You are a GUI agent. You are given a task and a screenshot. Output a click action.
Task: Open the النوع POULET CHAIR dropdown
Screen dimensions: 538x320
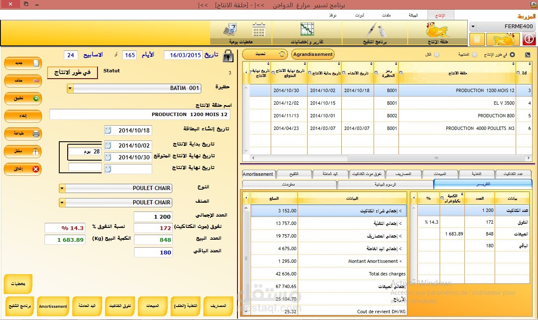tap(62, 188)
